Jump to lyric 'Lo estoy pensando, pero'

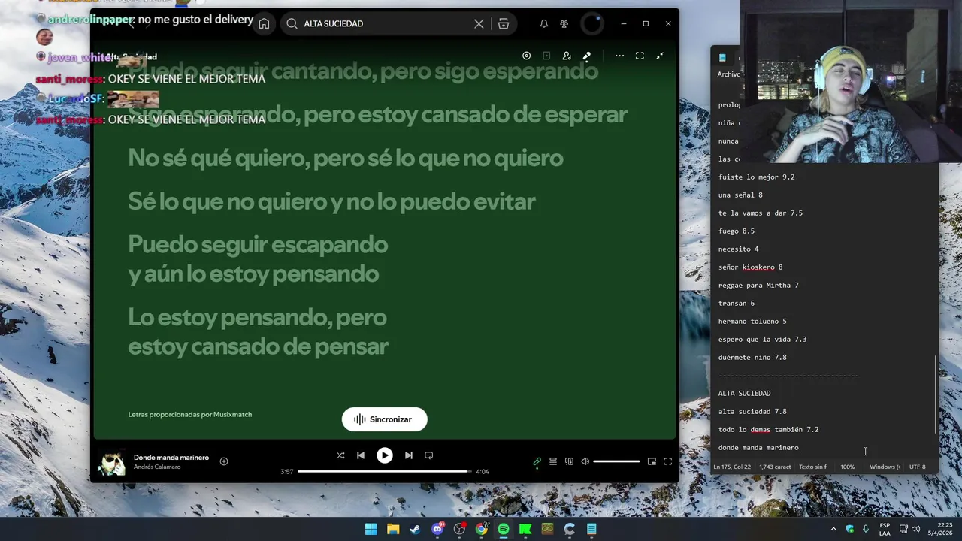[257, 317]
